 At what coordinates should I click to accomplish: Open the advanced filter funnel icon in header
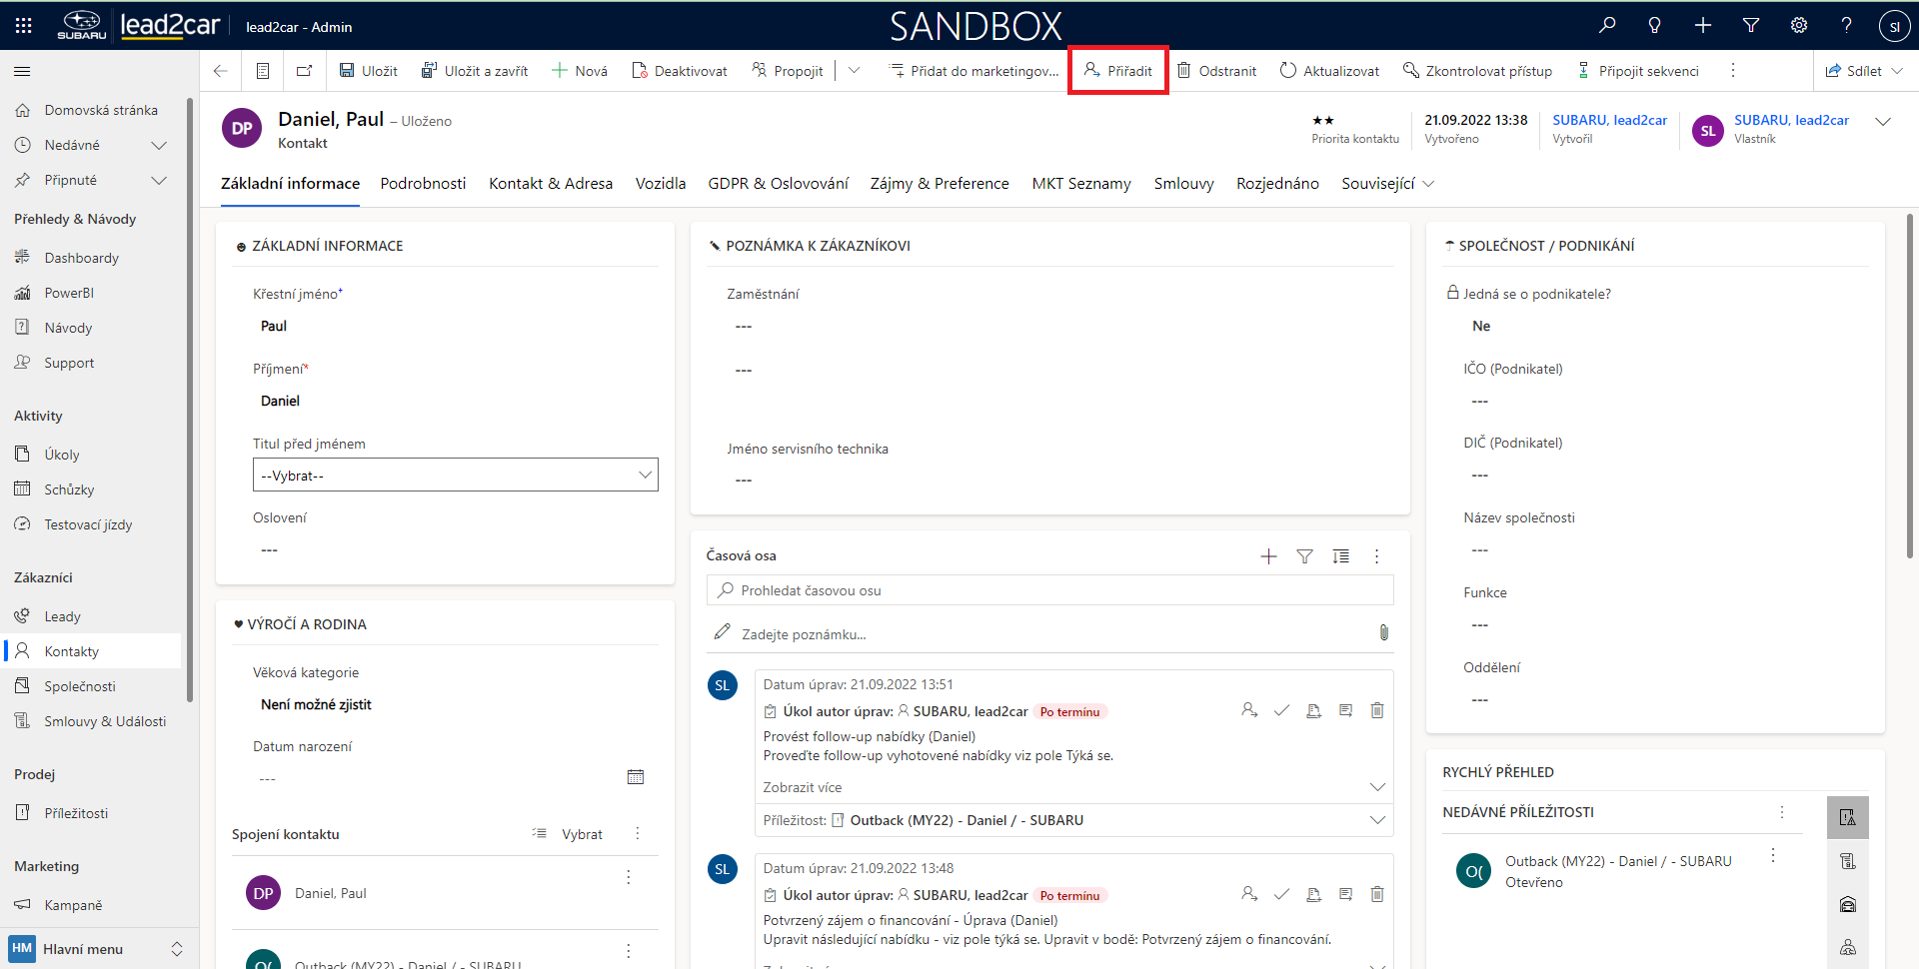(x=1751, y=26)
